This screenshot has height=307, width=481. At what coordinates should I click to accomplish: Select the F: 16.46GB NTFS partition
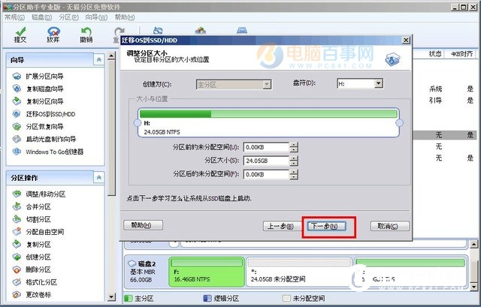(x=207, y=272)
